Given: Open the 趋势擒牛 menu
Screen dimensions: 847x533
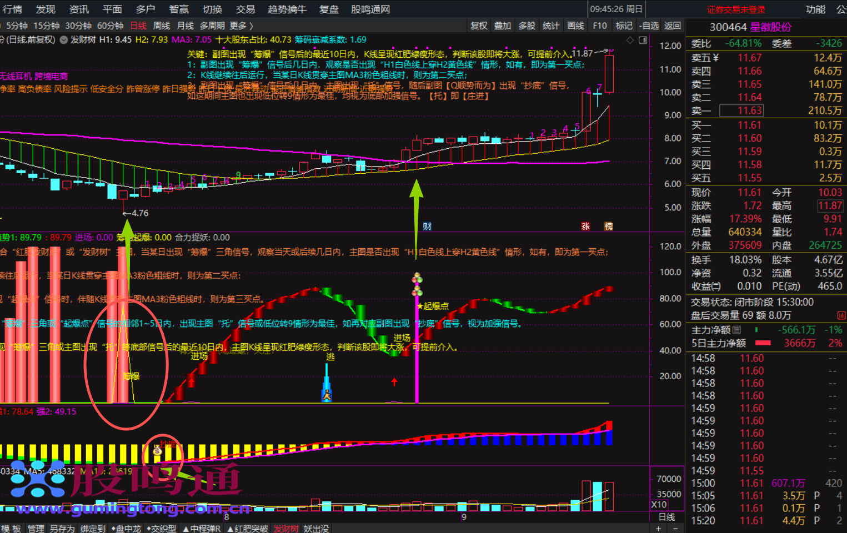Looking at the screenshot, I should [x=287, y=9].
